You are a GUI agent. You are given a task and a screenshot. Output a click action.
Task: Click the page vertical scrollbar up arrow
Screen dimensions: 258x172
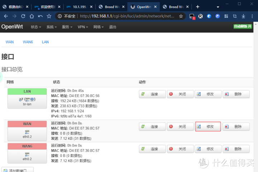coord(255,24)
